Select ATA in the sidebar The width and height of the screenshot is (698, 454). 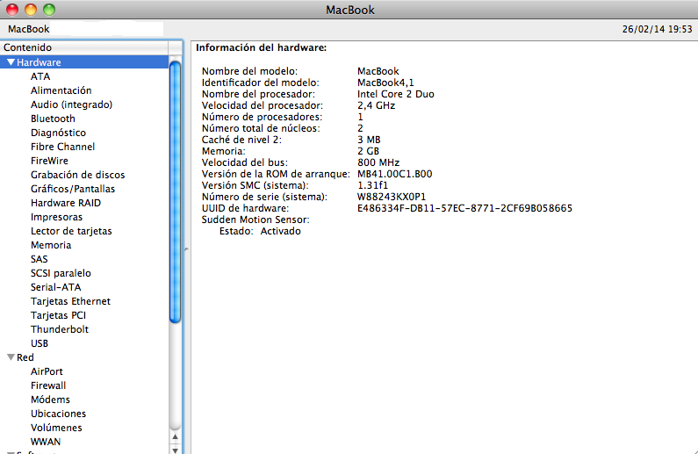coord(40,76)
